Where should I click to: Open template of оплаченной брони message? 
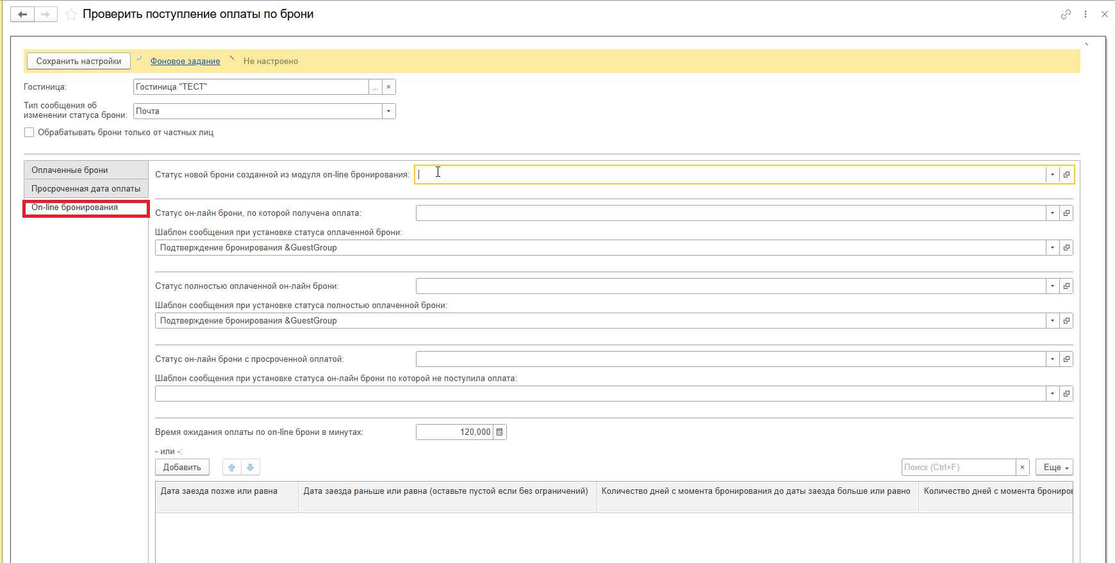tap(1066, 247)
